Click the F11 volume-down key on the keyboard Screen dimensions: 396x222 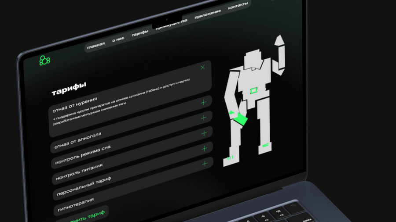264,218
